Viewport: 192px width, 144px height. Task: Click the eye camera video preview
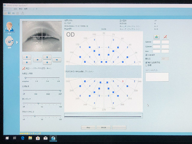point(42,36)
